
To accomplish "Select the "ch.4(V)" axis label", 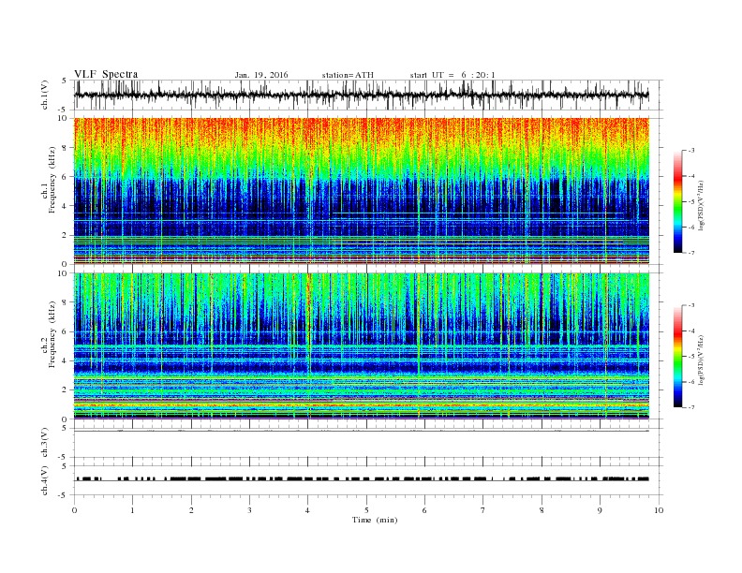I will coord(45,480).
